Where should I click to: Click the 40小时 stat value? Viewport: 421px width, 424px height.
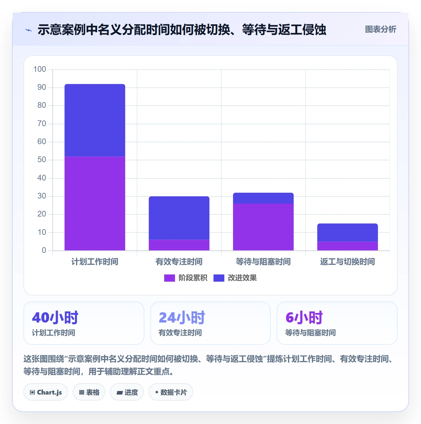point(55,317)
